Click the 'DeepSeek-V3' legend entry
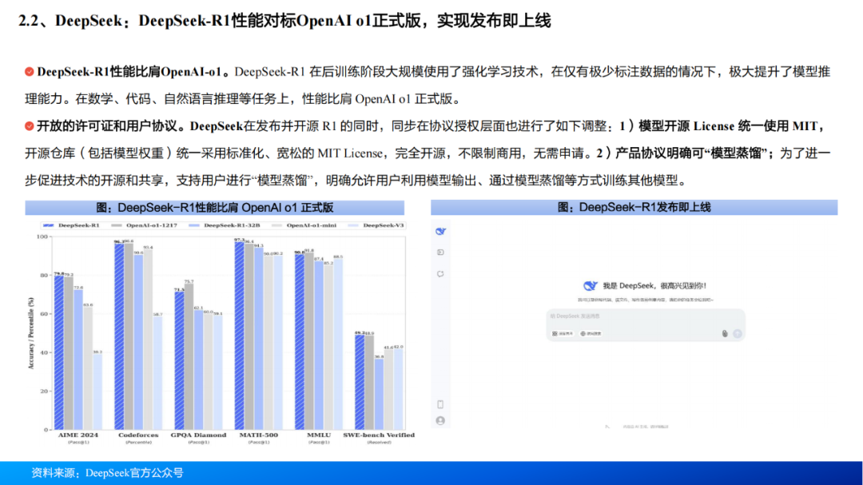The image size is (863, 485). (x=376, y=225)
